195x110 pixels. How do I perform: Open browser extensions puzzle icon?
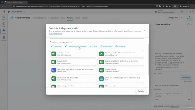[175, 6]
